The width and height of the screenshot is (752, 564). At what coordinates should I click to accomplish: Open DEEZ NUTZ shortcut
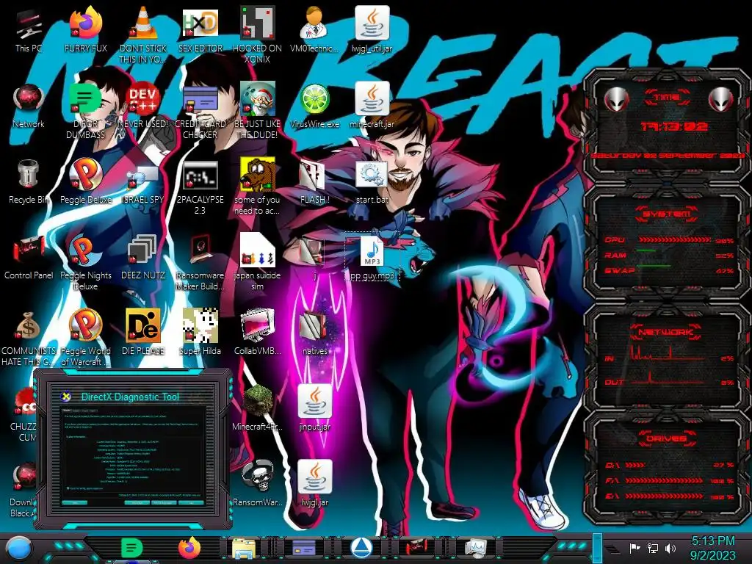[x=142, y=258]
